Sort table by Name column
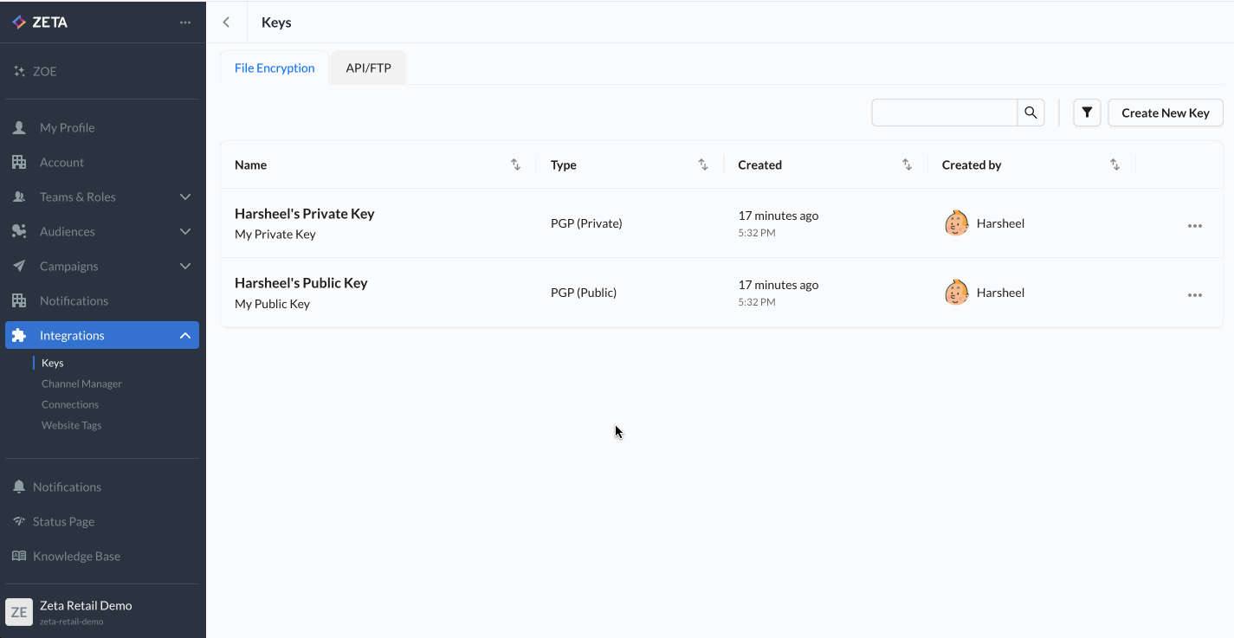 515,164
